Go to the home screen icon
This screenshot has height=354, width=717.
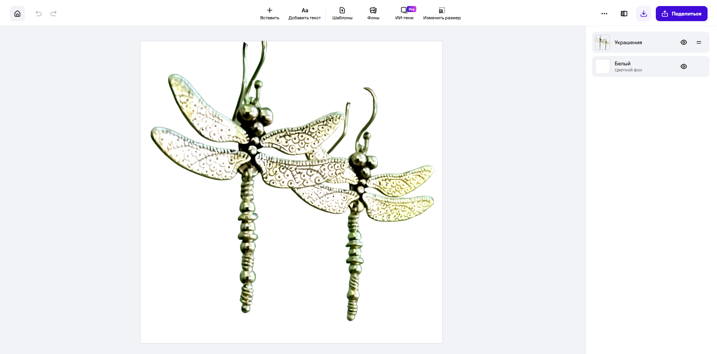click(x=17, y=14)
